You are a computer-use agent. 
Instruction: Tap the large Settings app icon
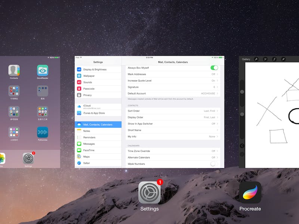(x=149, y=193)
